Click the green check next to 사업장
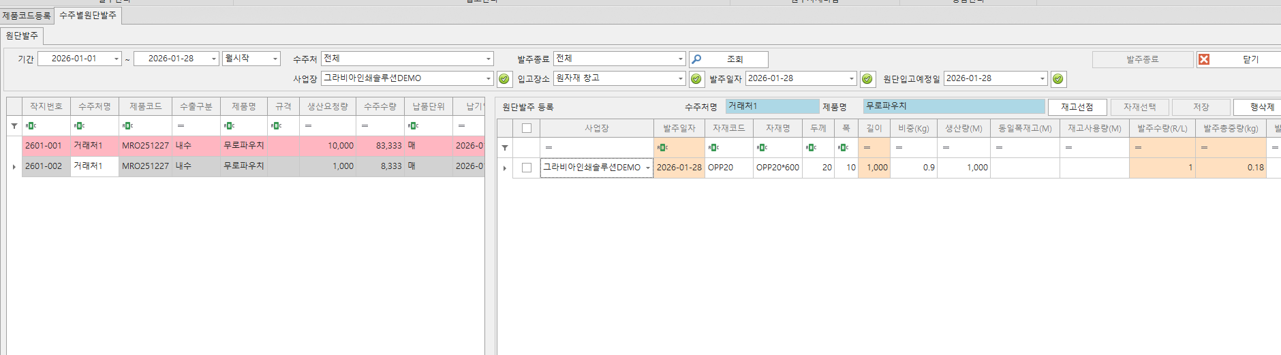The height and width of the screenshot is (355, 1281). point(504,79)
